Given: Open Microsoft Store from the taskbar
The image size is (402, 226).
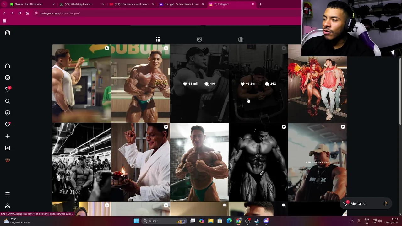Looking at the screenshot, I should point(220,221).
